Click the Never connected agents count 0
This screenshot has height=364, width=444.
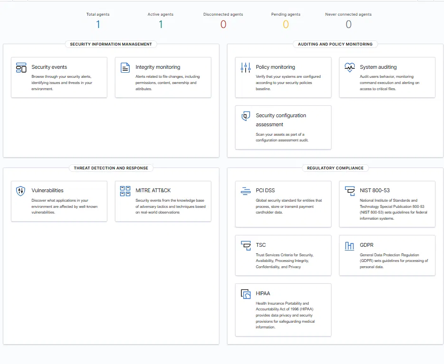[348, 24]
